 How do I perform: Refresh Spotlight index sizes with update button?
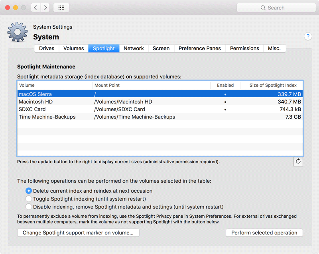(x=298, y=162)
